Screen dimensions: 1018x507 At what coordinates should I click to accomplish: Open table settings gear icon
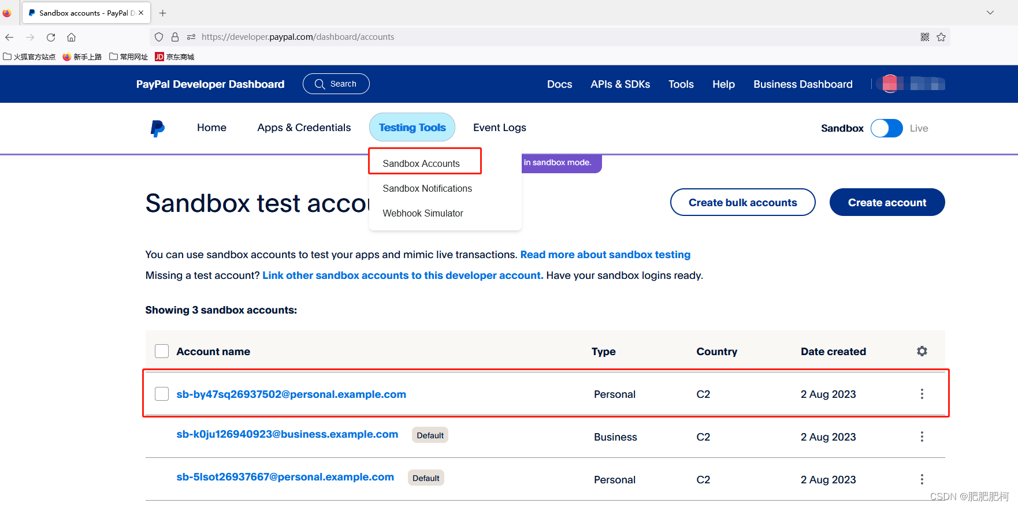(x=922, y=351)
